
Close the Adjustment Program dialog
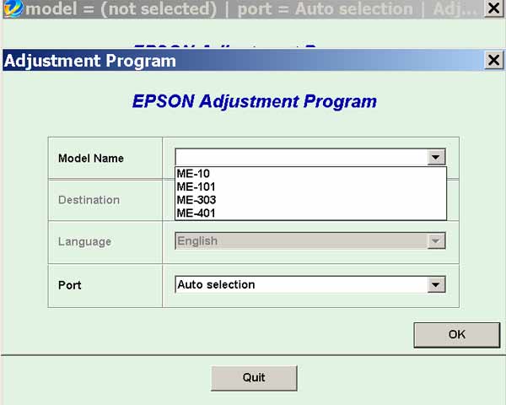493,60
